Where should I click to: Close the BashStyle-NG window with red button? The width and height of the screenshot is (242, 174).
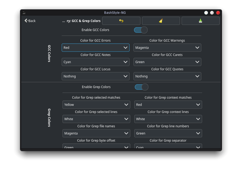[218, 13]
